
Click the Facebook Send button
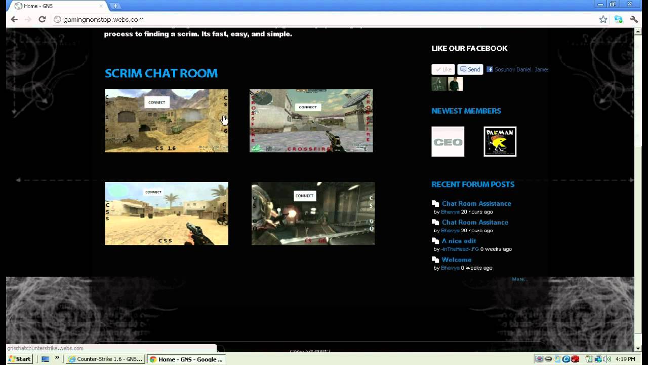coord(470,69)
